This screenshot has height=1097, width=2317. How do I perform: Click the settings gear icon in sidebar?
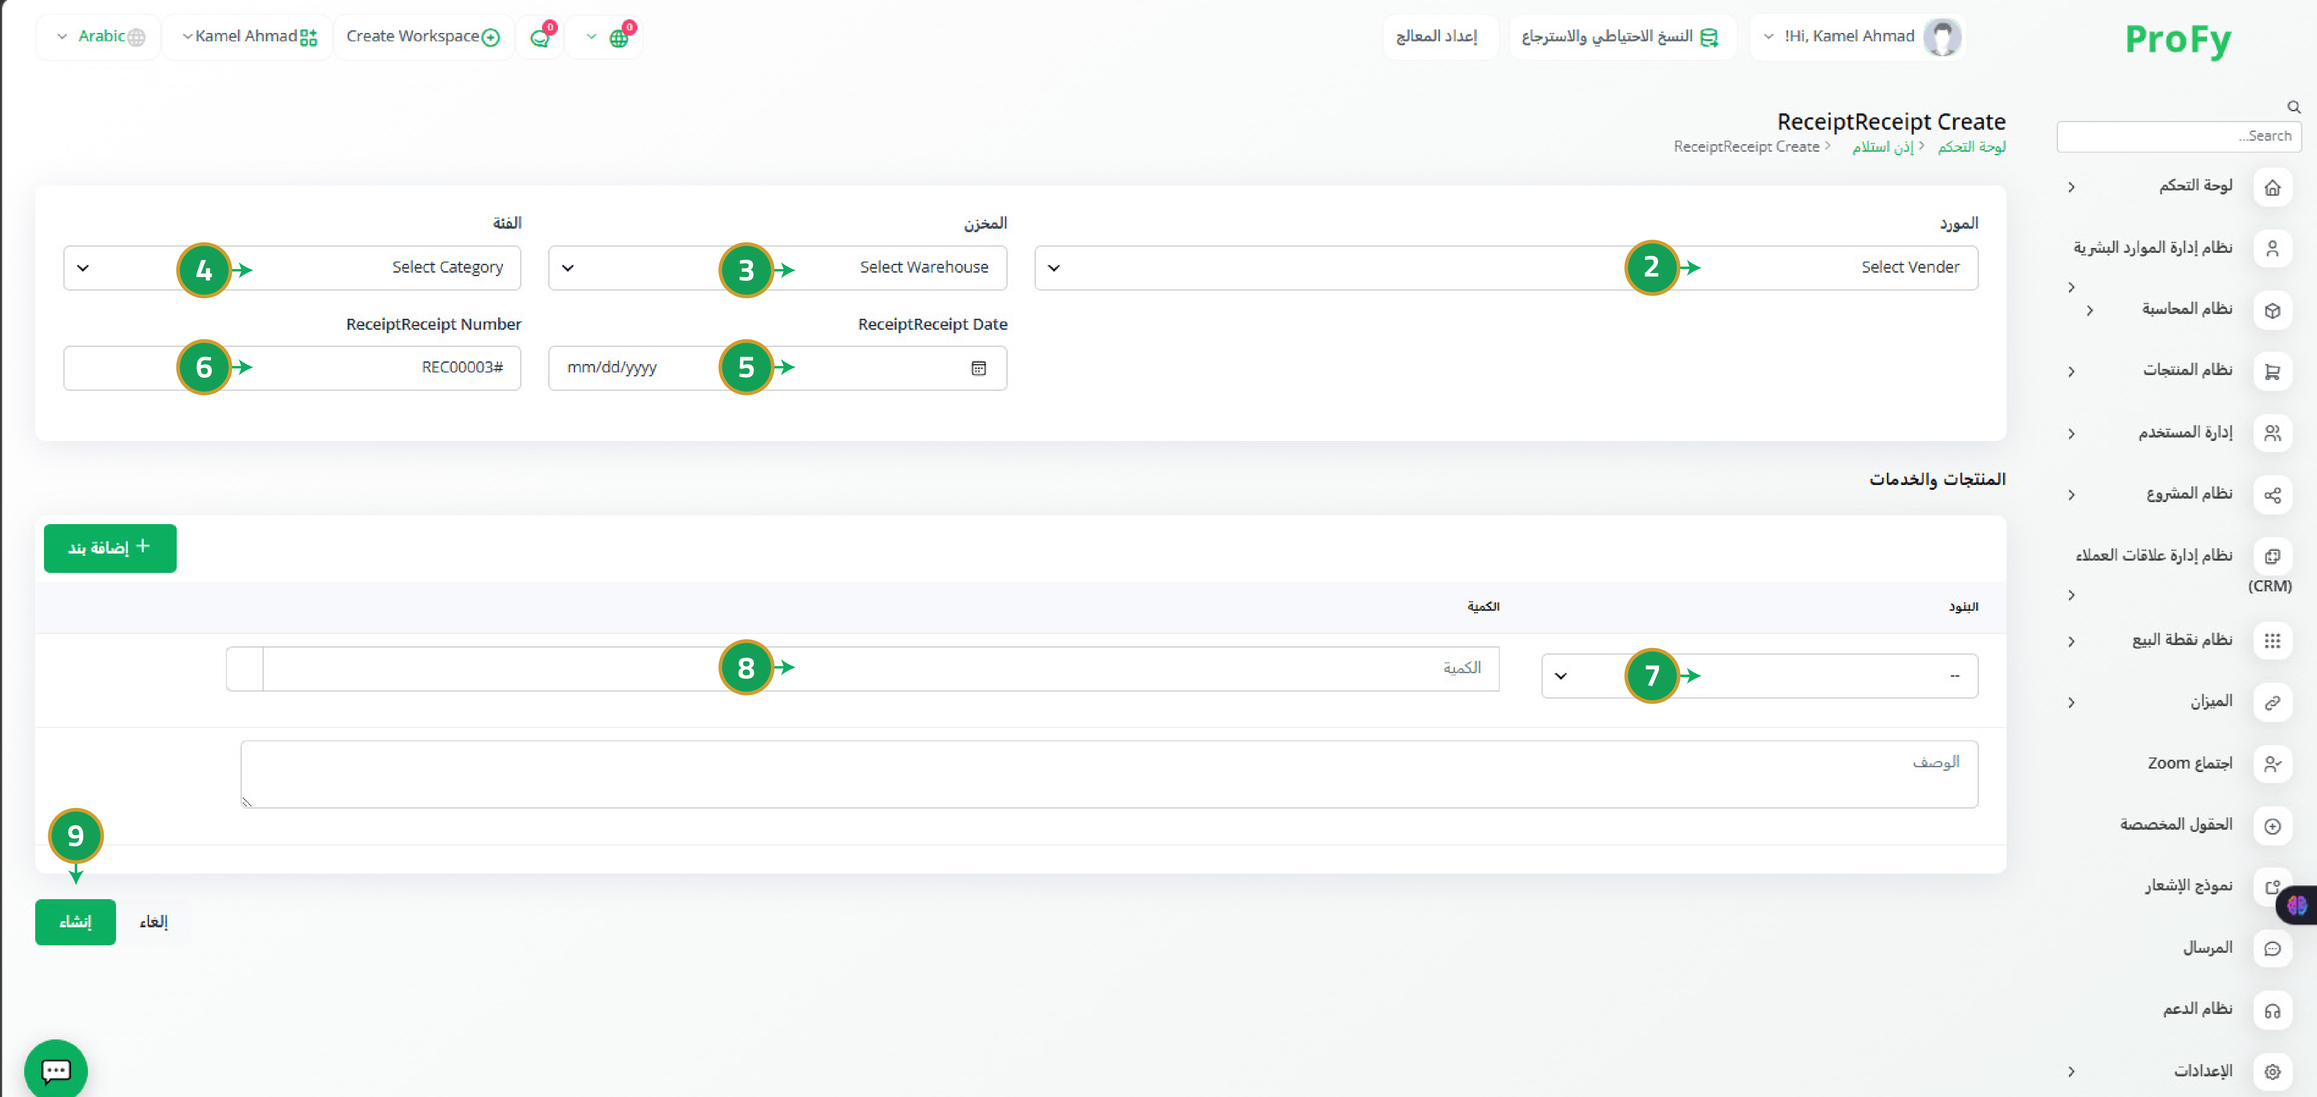click(2272, 1072)
